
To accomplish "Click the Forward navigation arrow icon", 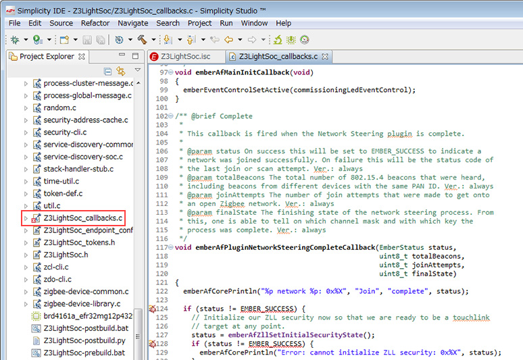I will point(252,40).
